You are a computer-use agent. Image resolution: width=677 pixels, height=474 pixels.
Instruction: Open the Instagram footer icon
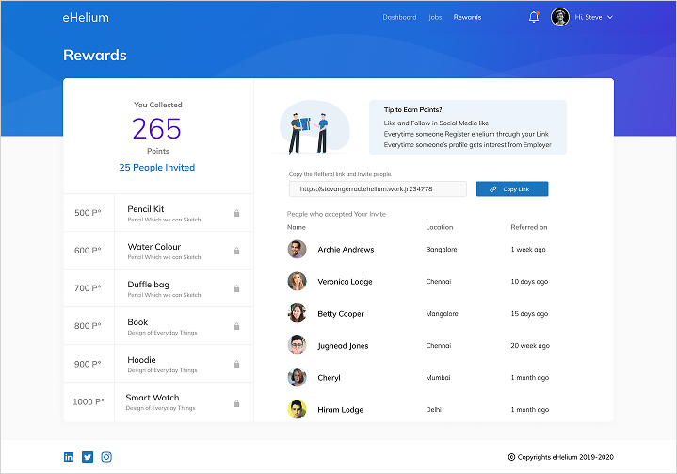pyautogui.click(x=106, y=457)
